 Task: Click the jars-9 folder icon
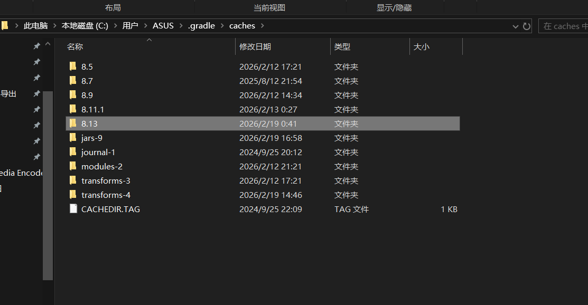tap(73, 138)
